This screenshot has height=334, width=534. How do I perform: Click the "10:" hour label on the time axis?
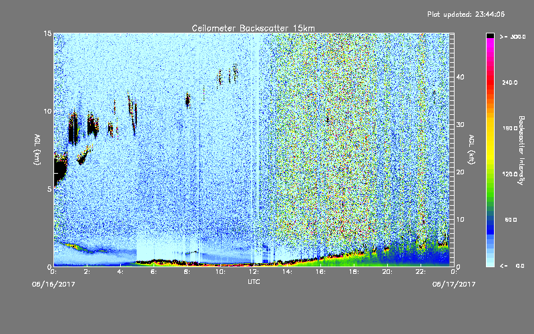(x=220, y=272)
